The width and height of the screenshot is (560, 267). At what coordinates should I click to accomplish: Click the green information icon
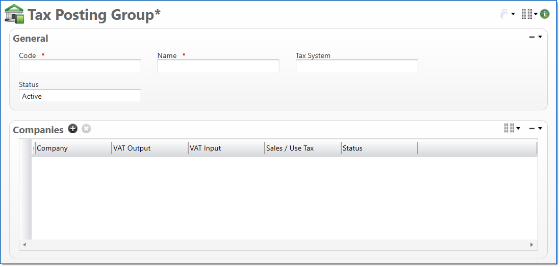click(x=545, y=14)
